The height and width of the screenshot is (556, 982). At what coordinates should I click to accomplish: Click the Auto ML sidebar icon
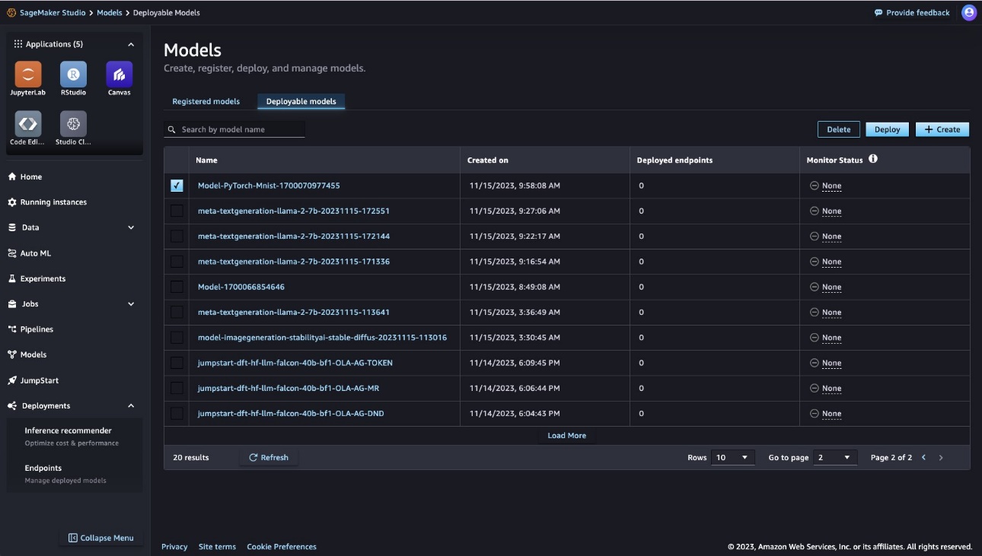coord(12,253)
